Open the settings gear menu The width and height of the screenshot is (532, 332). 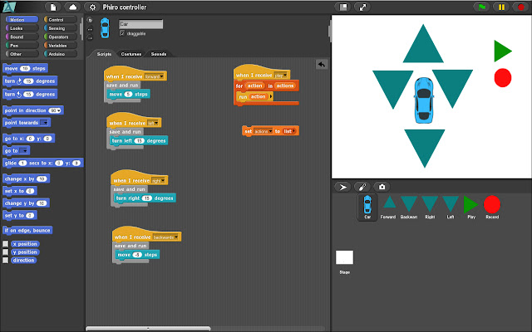coord(92,7)
